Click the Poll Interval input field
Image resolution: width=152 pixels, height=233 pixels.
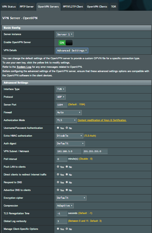[x=62, y=159]
